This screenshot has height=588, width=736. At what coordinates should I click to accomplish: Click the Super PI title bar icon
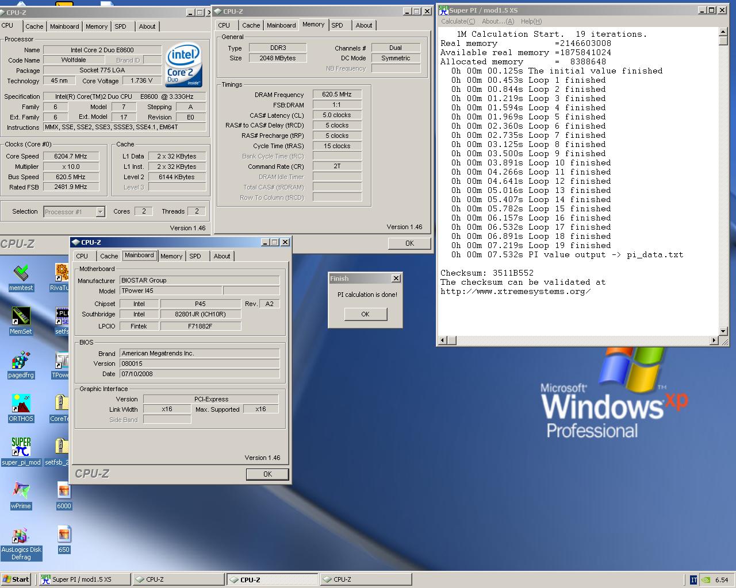(x=443, y=10)
